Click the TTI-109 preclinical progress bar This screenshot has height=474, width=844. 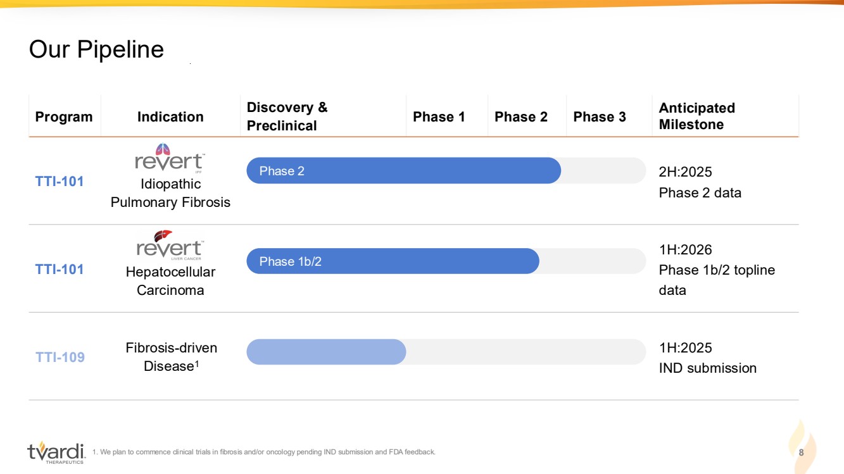coord(326,352)
